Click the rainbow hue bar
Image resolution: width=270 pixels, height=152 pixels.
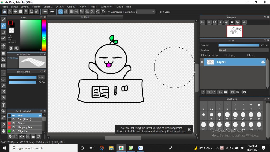(x=44, y=35)
